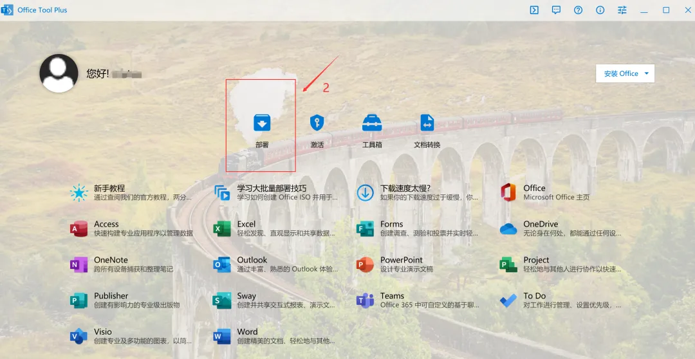Click the Excel app icon

[x=222, y=228]
